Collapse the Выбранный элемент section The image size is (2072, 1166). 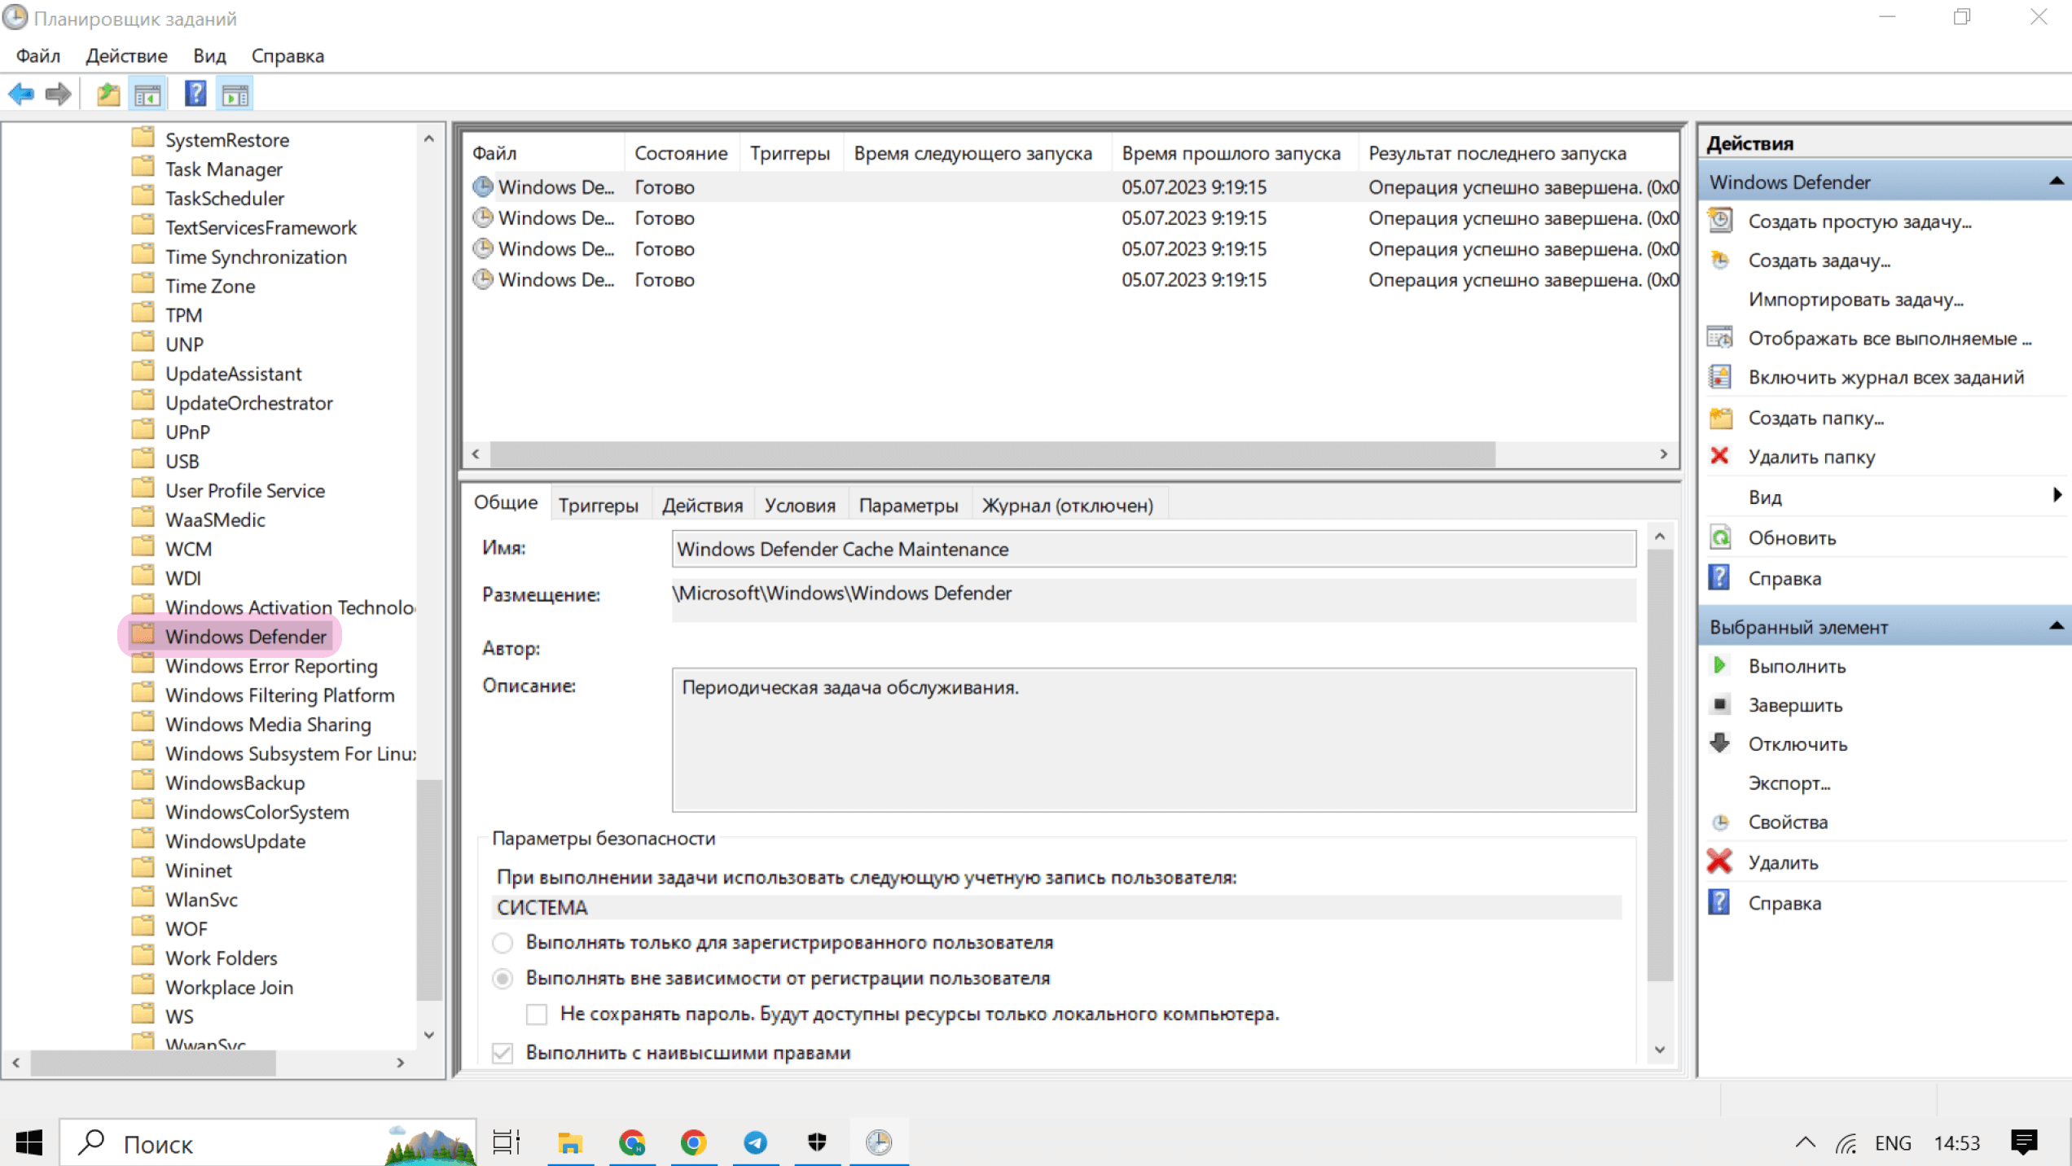2056,626
